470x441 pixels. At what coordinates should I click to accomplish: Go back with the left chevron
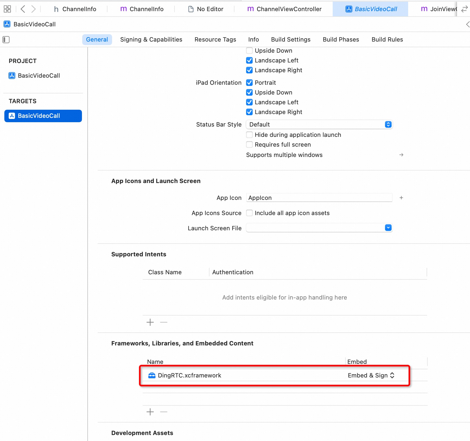23,9
